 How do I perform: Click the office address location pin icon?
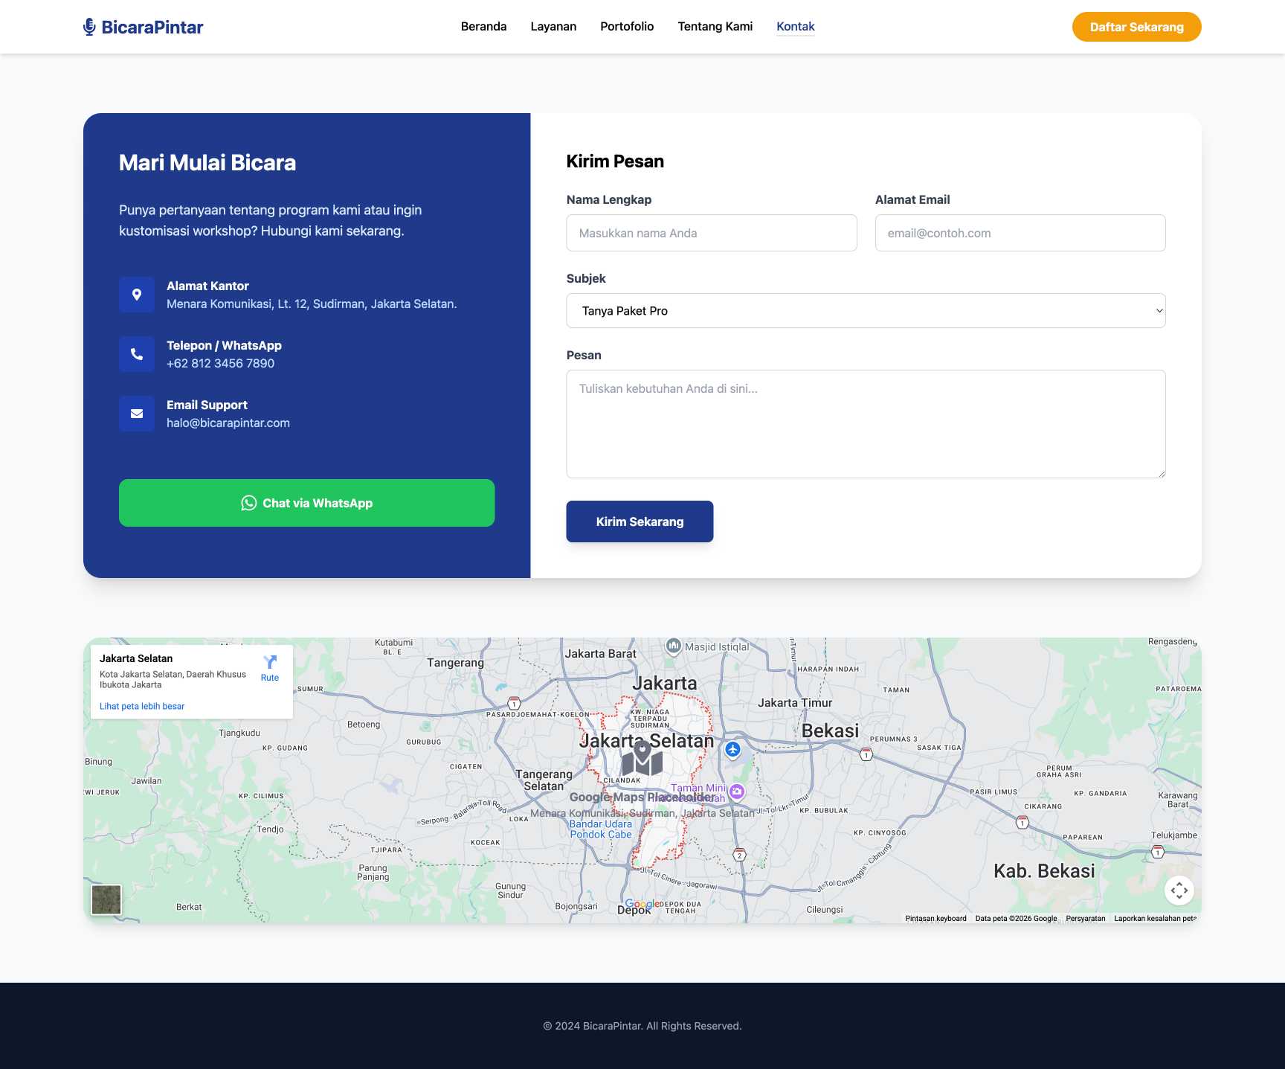(137, 295)
